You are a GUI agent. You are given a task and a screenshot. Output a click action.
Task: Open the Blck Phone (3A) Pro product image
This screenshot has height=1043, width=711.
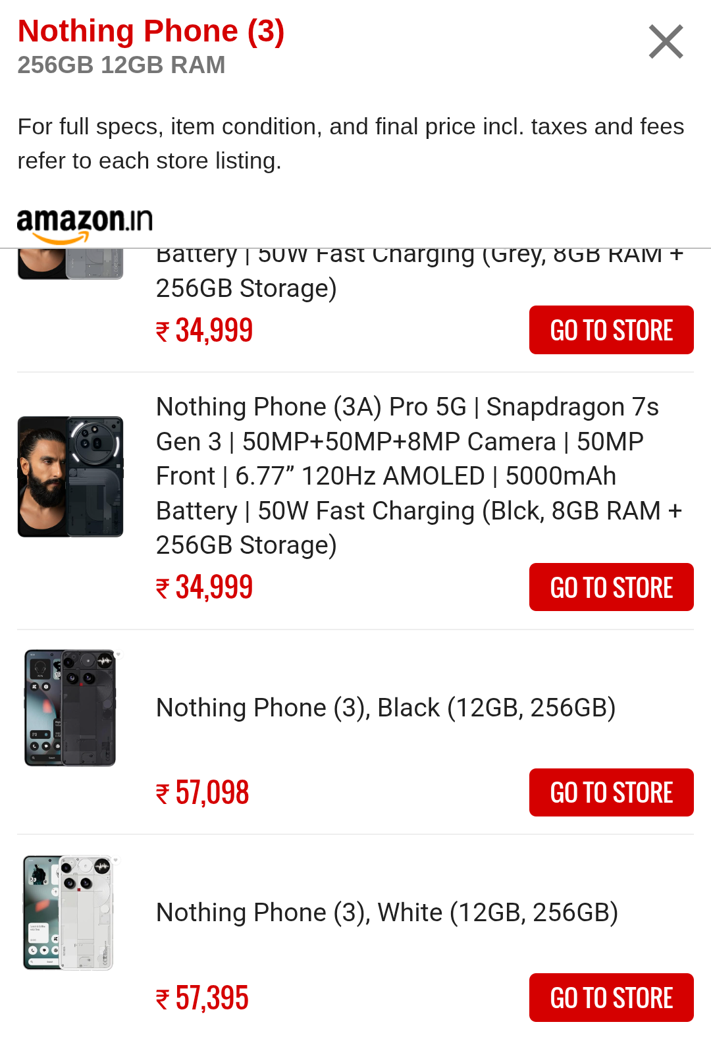70,476
